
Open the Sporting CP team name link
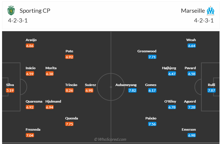point(35,11)
